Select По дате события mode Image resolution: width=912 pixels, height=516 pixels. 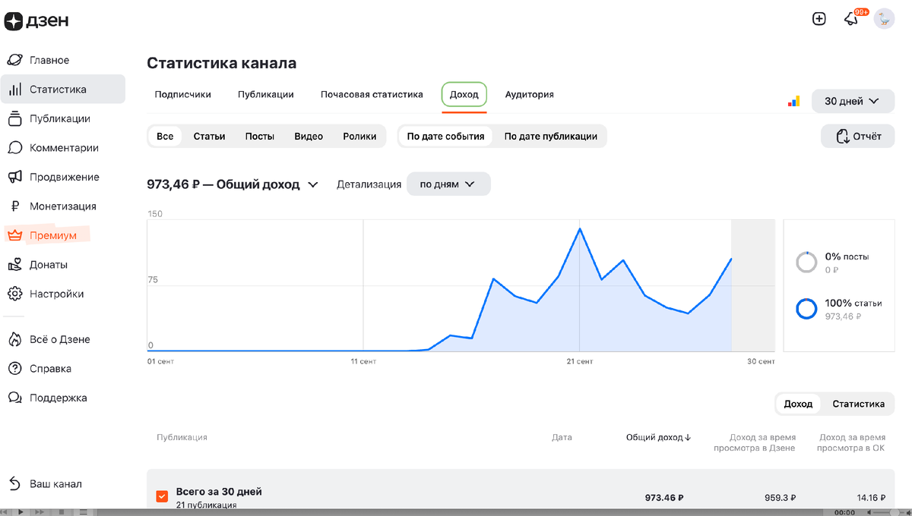(445, 137)
